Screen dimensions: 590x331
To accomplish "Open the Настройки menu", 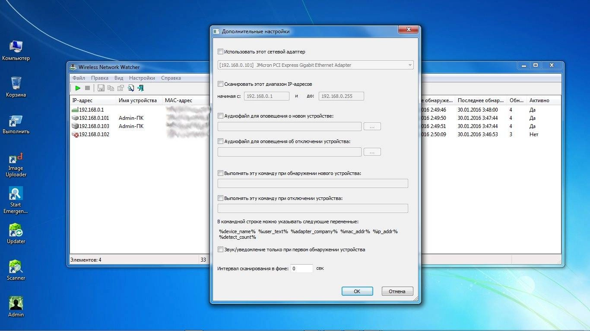I will 142,78.
